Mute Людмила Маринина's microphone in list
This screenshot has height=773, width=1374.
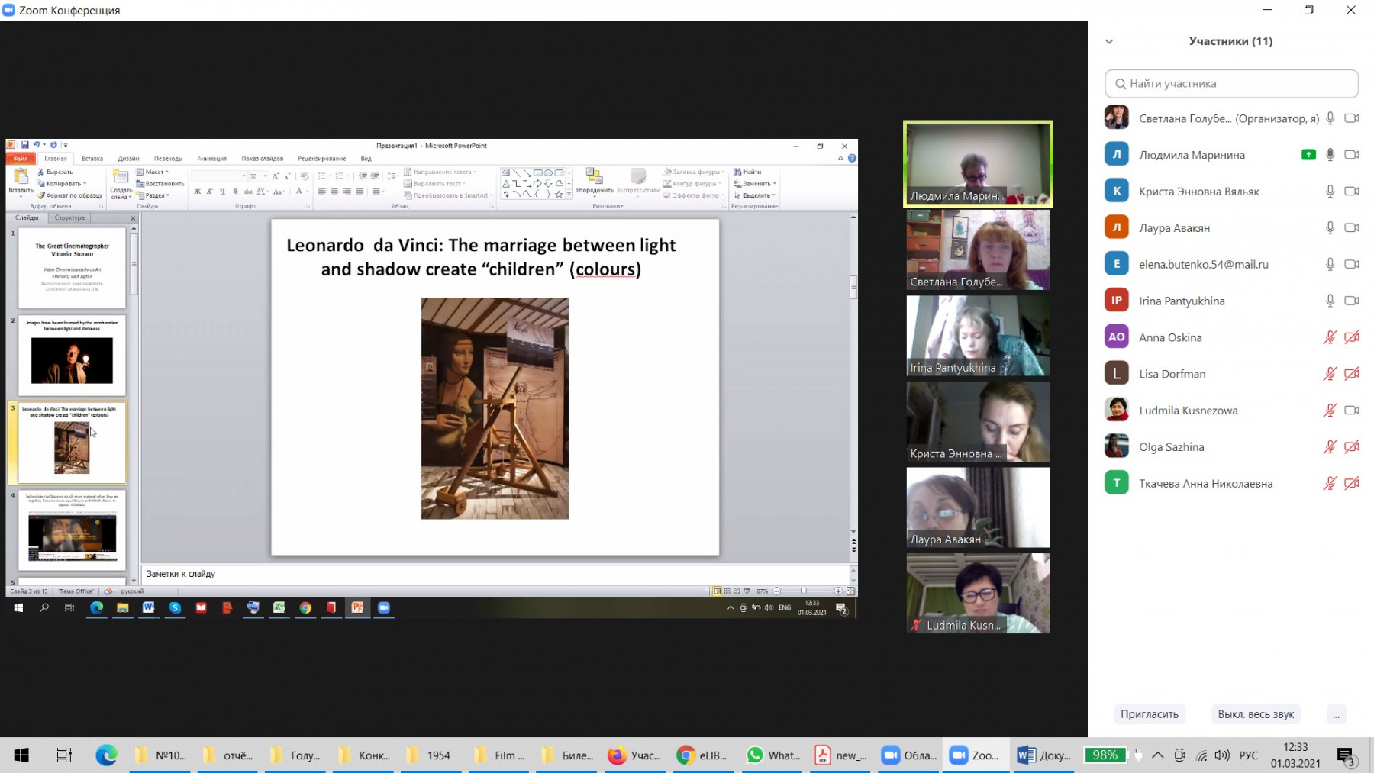[1330, 155]
